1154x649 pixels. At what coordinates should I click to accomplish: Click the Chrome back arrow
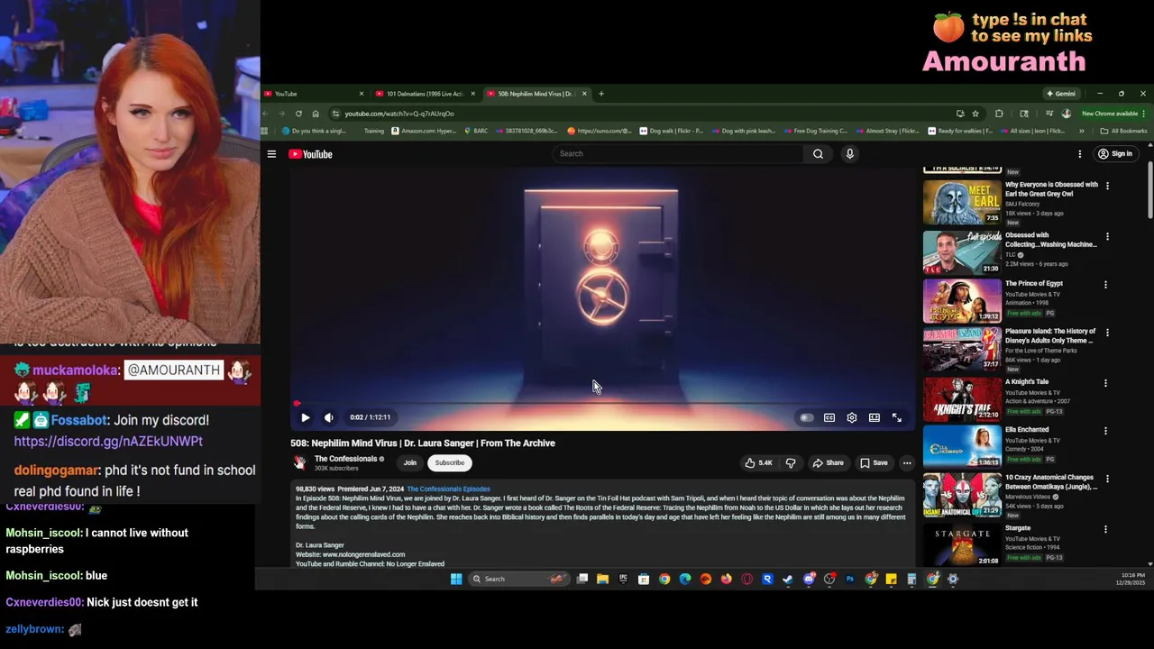pyautogui.click(x=265, y=114)
